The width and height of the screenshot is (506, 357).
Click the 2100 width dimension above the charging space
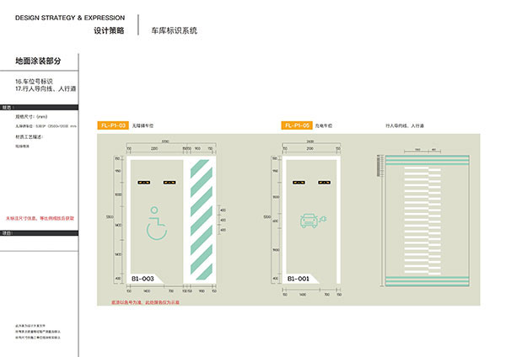310,148
